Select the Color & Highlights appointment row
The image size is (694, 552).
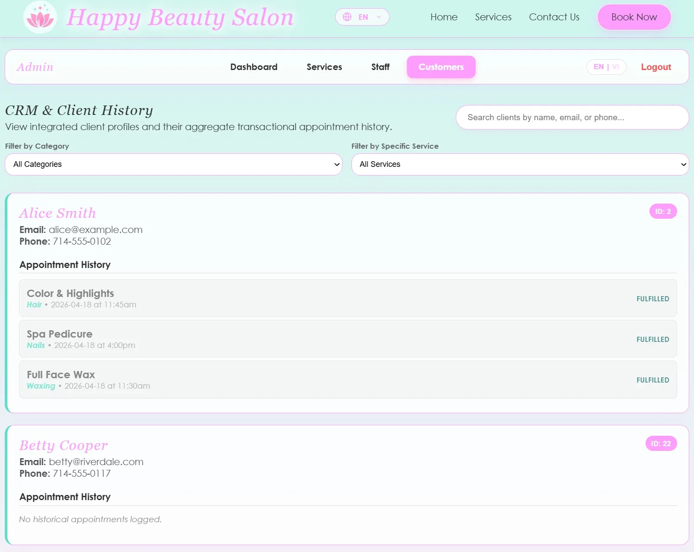pos(348,298)
